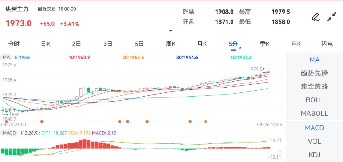
Task: Select the 集金策略 indicator
Action: point(314,86)
